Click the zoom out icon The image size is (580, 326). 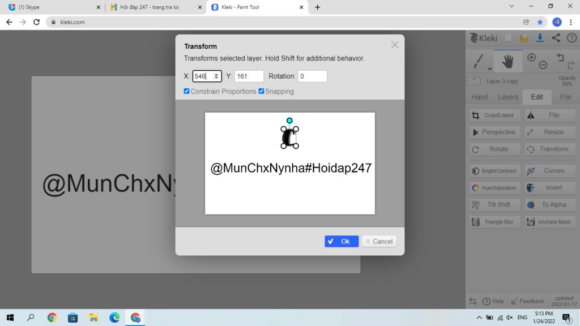(543, 65)
